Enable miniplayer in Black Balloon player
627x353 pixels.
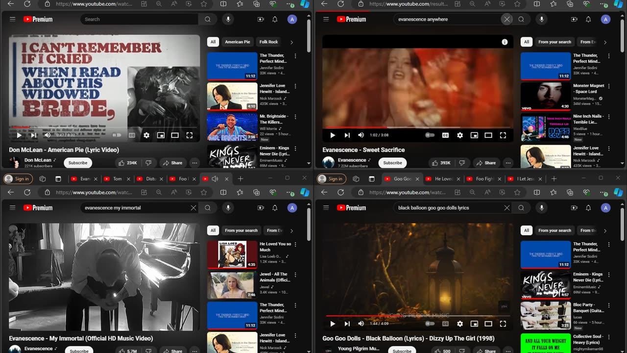474,324
